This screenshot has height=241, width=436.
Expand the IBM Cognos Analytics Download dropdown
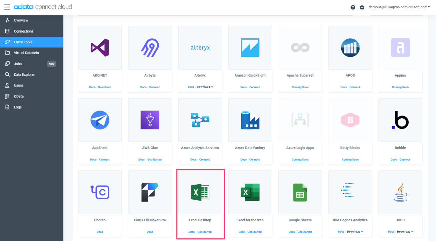355,232
